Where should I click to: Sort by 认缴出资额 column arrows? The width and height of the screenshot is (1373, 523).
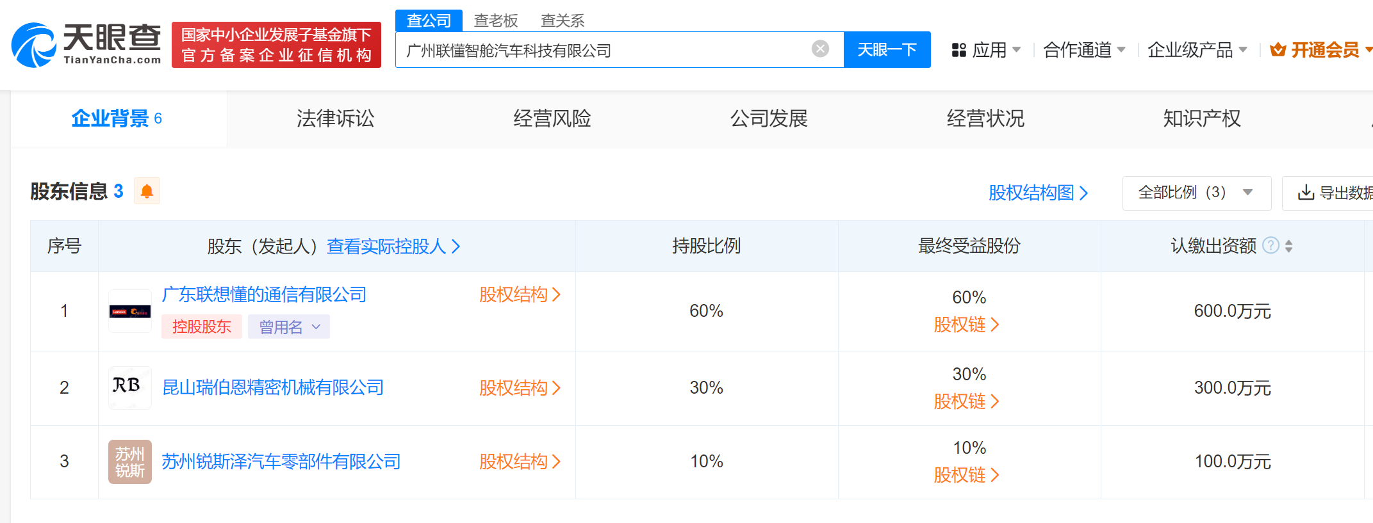(1289, 246)
